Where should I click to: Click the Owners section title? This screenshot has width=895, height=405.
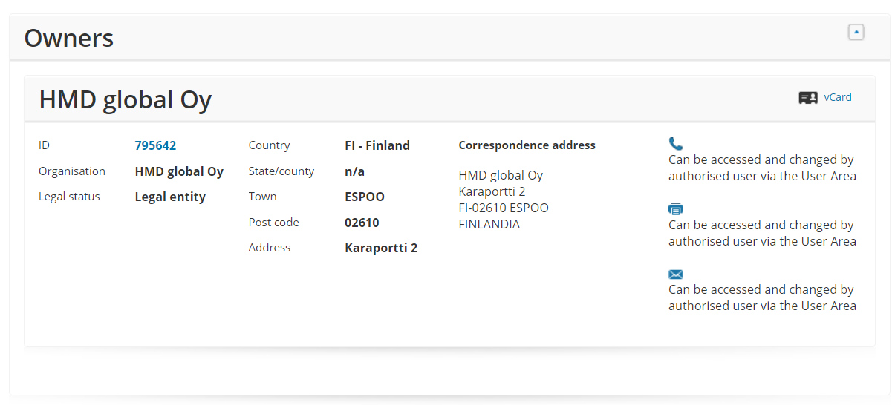(x=69, y=38)
